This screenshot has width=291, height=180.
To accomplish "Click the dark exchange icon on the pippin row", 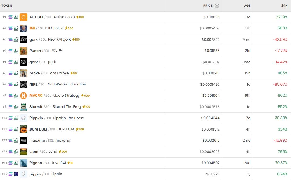I will [x=16, y=174].
